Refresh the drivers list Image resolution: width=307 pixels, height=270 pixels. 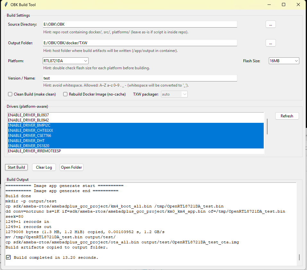[x=287, y=116]
